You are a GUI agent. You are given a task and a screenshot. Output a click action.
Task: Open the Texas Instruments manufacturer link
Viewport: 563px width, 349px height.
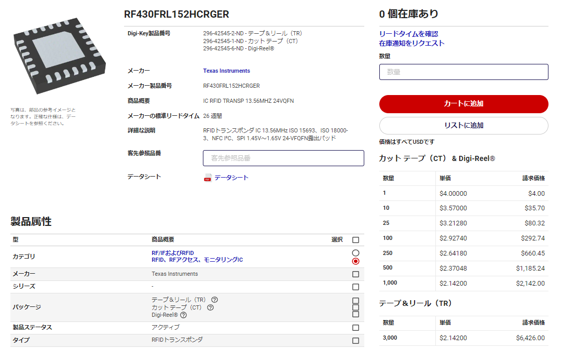tap(227, 71)
